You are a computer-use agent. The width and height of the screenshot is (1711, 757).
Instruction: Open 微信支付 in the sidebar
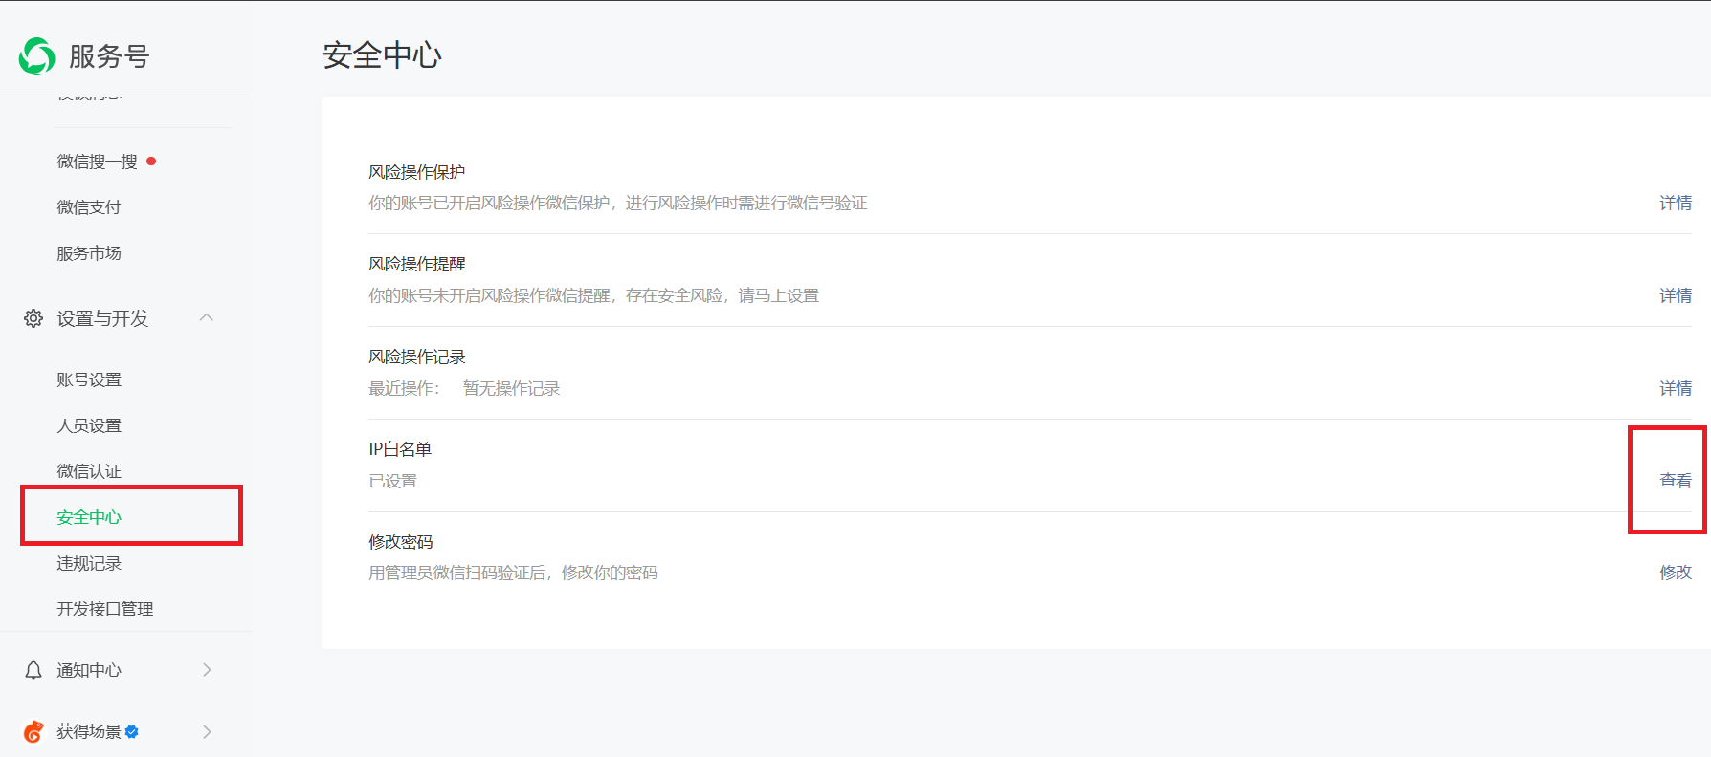(x=89, y=207)
